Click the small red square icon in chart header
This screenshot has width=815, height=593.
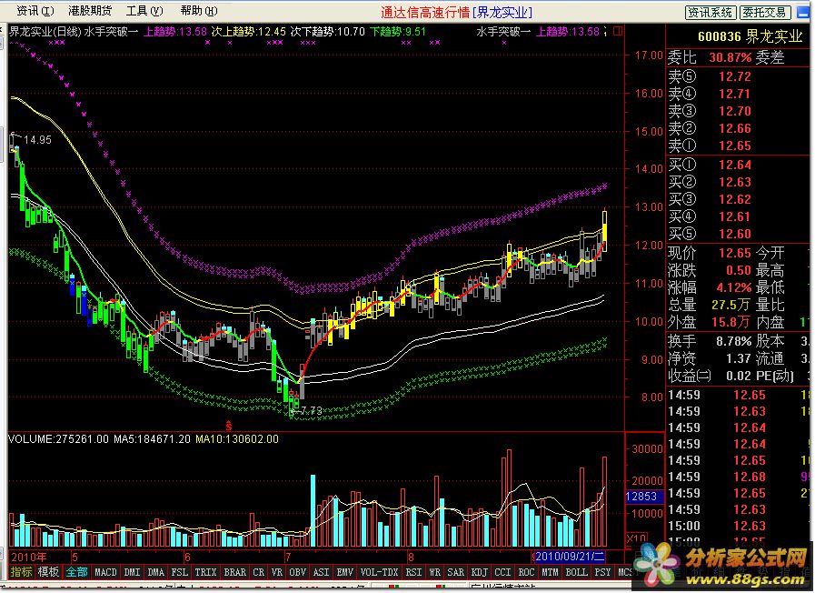618,31
